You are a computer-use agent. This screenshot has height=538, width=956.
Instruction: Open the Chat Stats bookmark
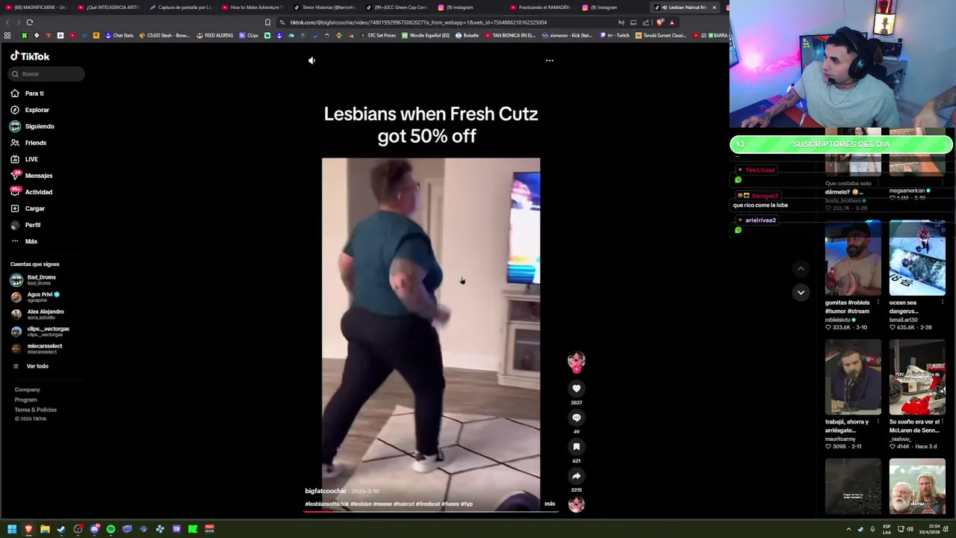pyautogui.click(x=119, y=35)
